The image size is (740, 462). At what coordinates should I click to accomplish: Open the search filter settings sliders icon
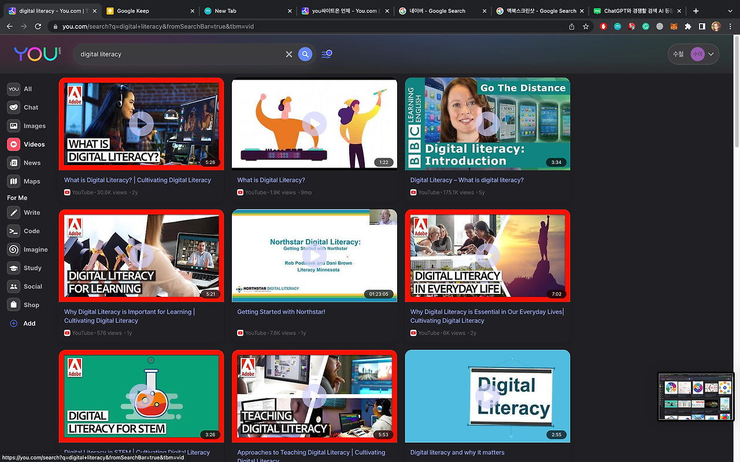[x=327, y=54]
